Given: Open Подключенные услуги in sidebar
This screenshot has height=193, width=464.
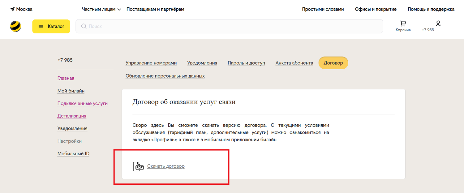Looking at the screenshot, I should click(82, 103).
